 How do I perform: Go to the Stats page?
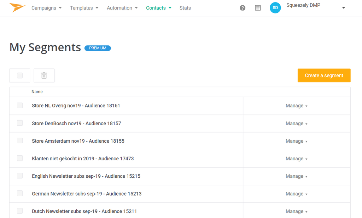185,8
